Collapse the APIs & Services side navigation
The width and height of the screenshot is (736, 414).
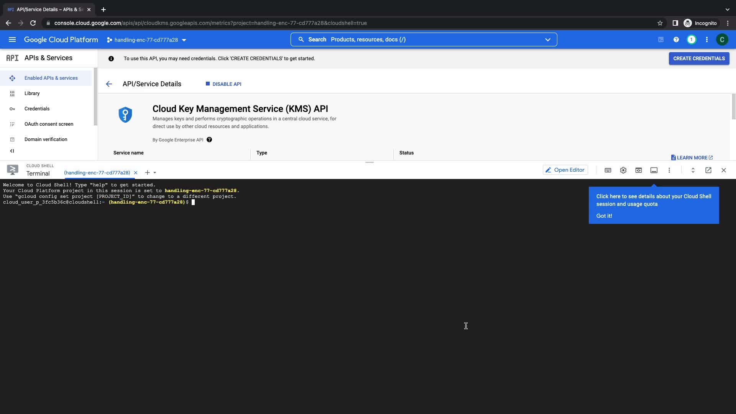tap(12, 151)
